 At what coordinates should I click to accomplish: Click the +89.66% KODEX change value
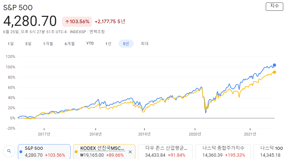point(115,155)
